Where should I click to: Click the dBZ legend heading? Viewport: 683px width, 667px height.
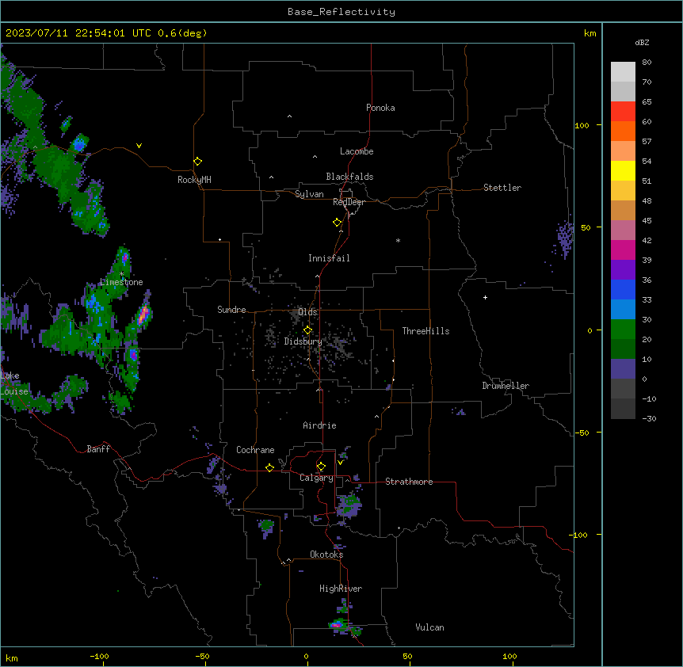click(x=642, y=42)
